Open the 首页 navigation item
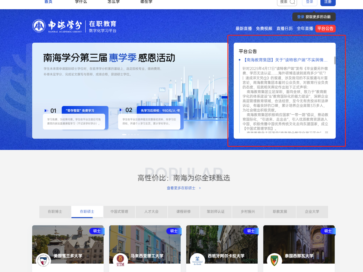 48,2
